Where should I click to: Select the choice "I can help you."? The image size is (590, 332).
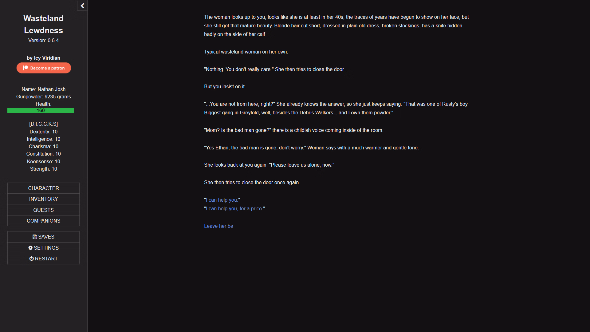pos(222,200)
